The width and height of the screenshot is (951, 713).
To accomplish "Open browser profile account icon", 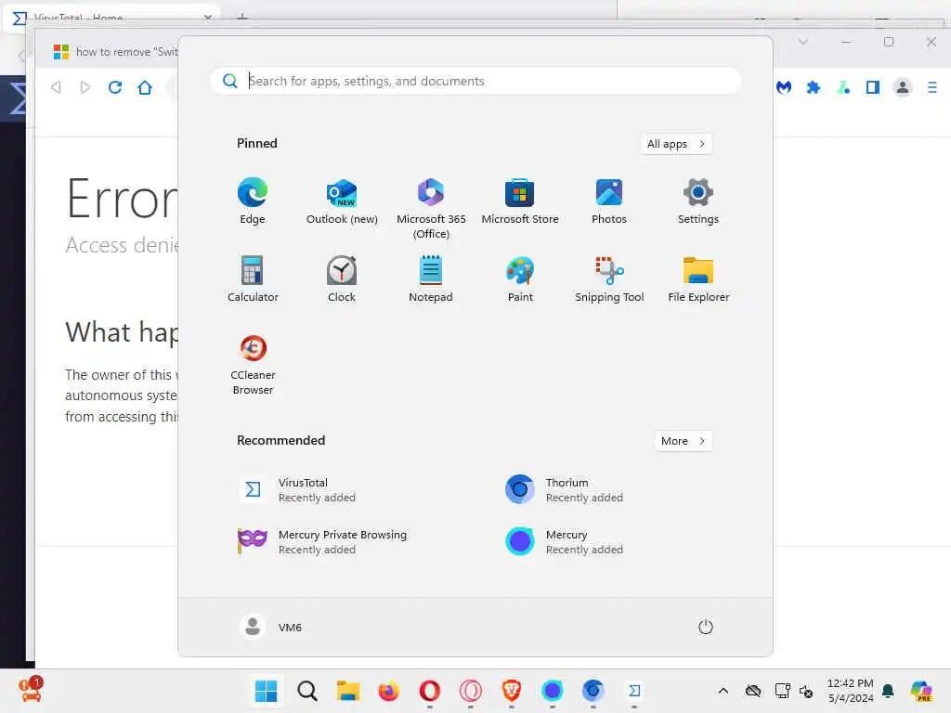I will click(903, 87).
